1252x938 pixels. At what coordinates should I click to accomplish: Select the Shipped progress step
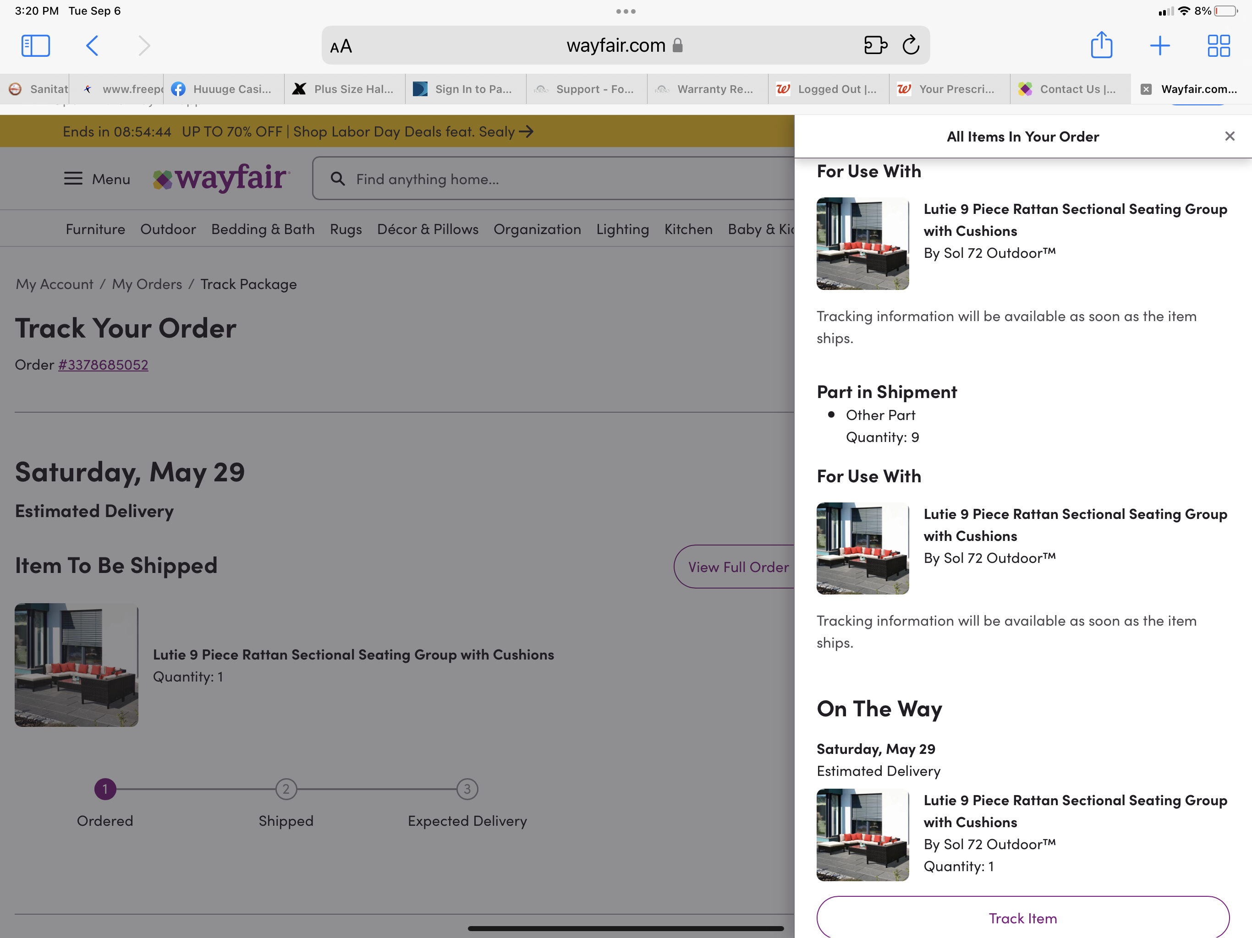(x=286, y=789)
